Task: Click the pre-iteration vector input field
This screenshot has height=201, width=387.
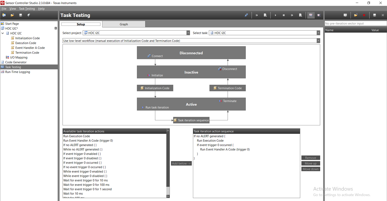Action: (x=356, y=24)
